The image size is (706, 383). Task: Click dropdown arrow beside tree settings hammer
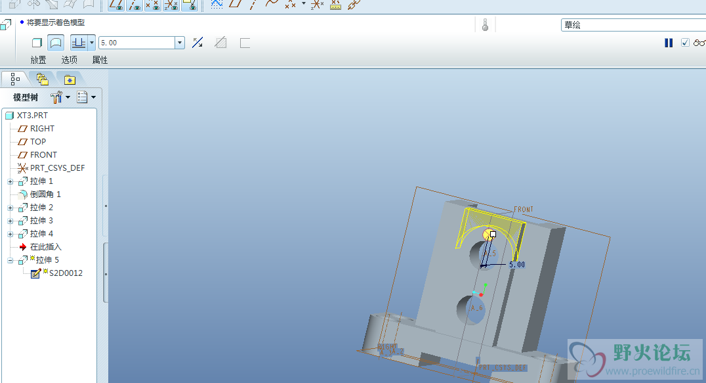(x=68, y=97)
